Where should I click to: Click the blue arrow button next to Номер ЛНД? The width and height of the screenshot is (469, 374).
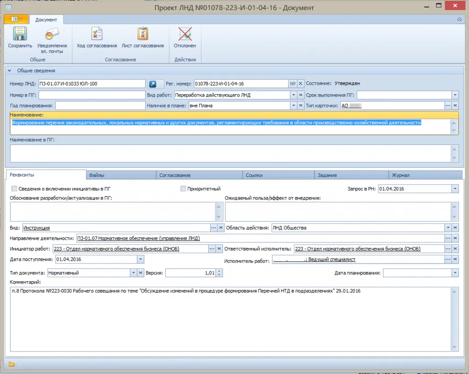pos(153,84)
